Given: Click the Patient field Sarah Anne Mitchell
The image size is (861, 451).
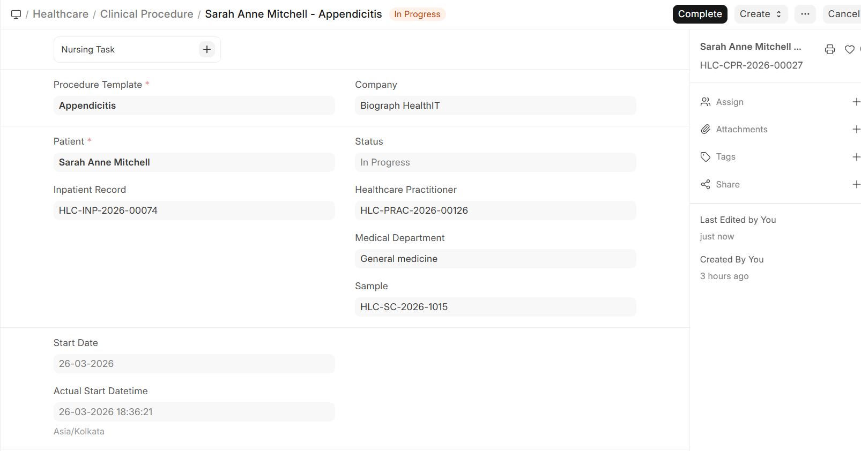Looking at the screenshot, I should [x=194, y=162].
